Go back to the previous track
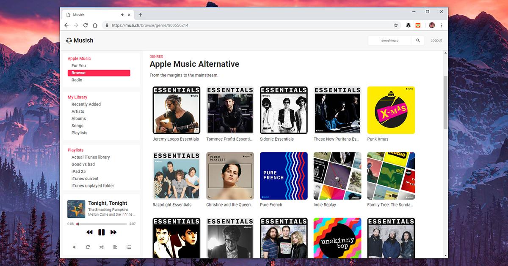This screenshot has width=508, height=266. pyautogui.click(x=89, y=232)
